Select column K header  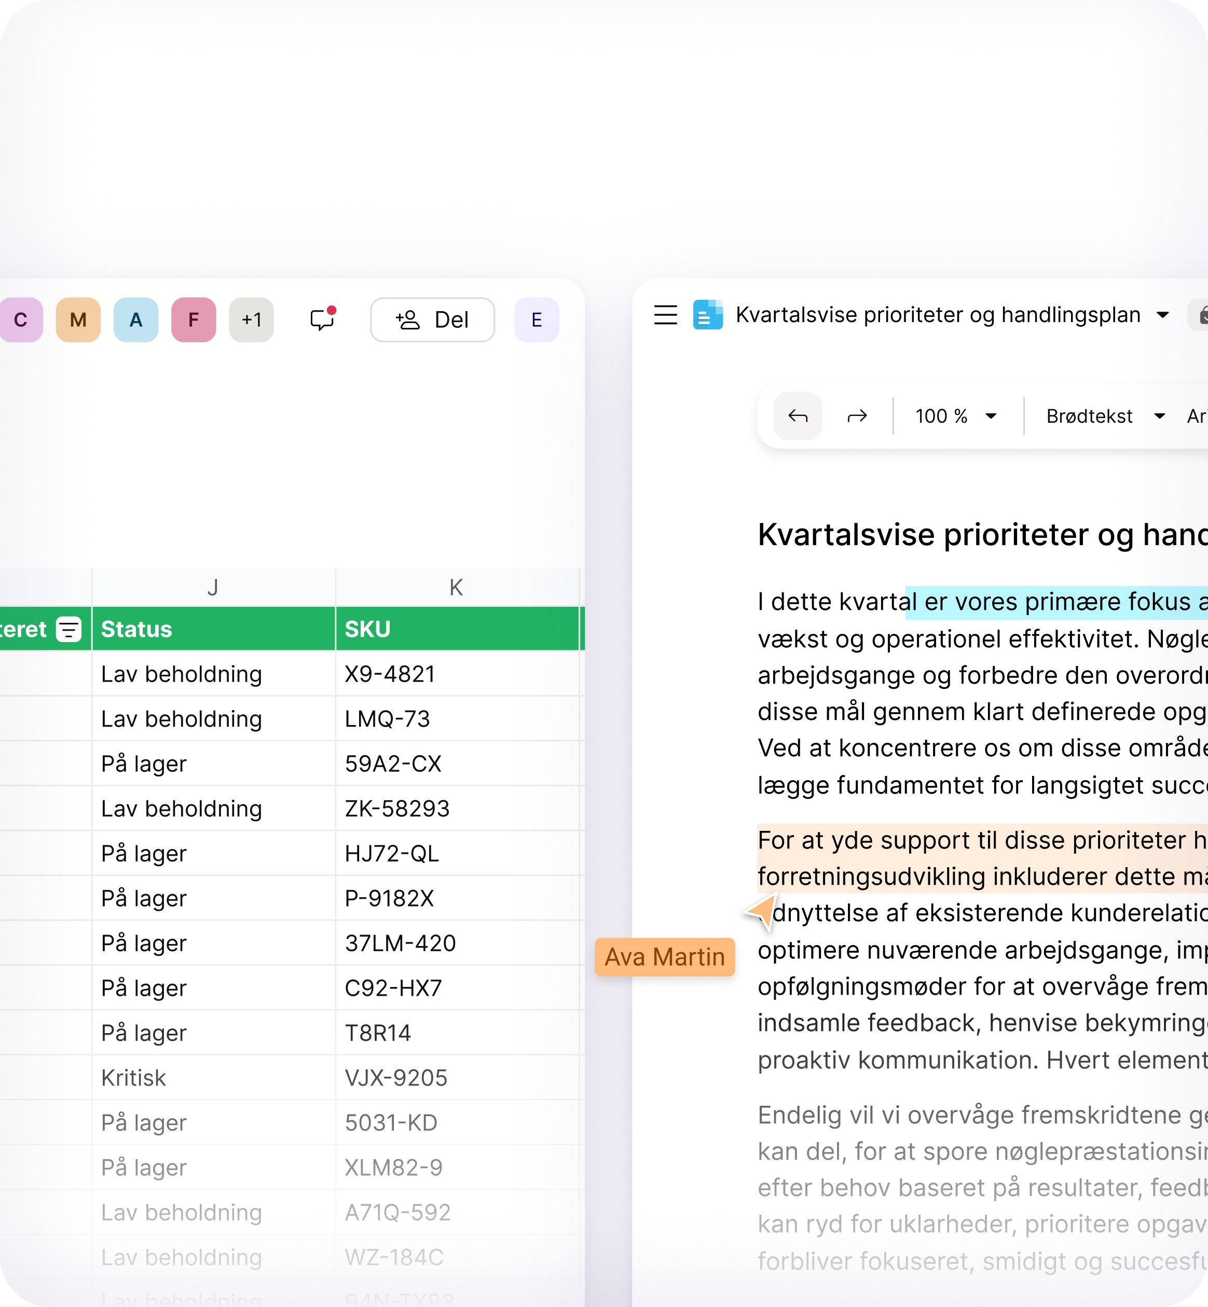pyautogui.click(x=457, y=588)
